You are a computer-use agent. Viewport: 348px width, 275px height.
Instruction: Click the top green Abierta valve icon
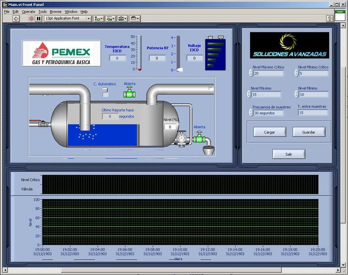click(x=129, y=92)
